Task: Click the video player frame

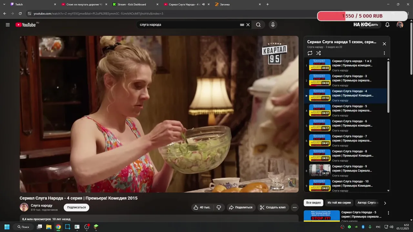Action: point(159,114)
